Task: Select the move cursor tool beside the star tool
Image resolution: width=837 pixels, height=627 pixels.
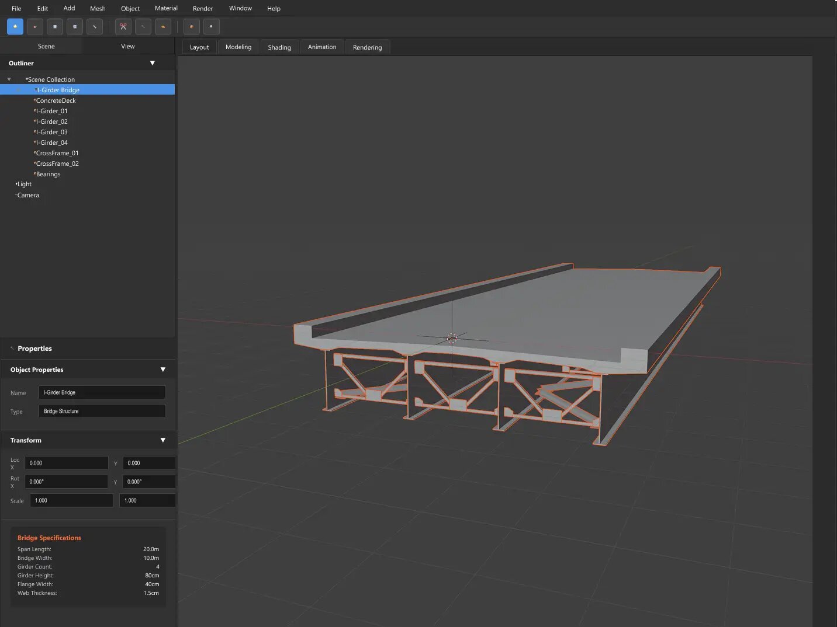Action: coord(34,26)
